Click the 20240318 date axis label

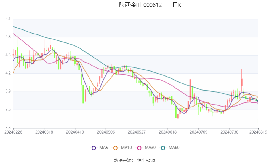(x=44, y=132)
